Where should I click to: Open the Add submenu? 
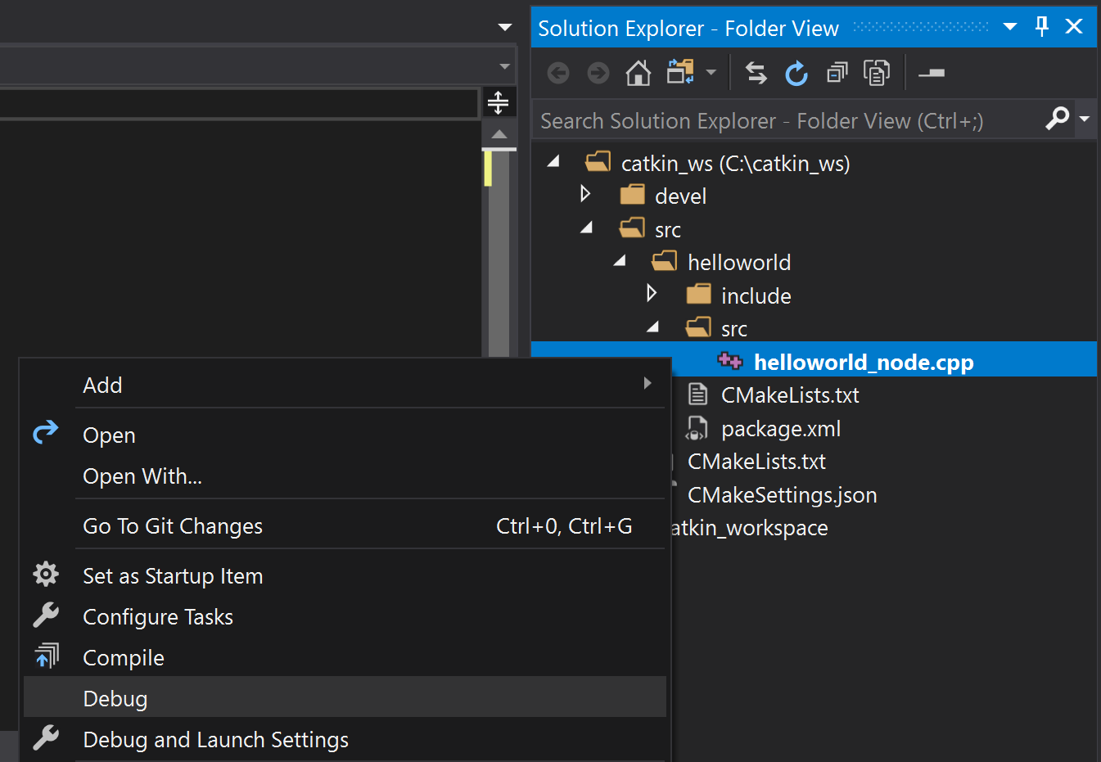coord(345,385)
